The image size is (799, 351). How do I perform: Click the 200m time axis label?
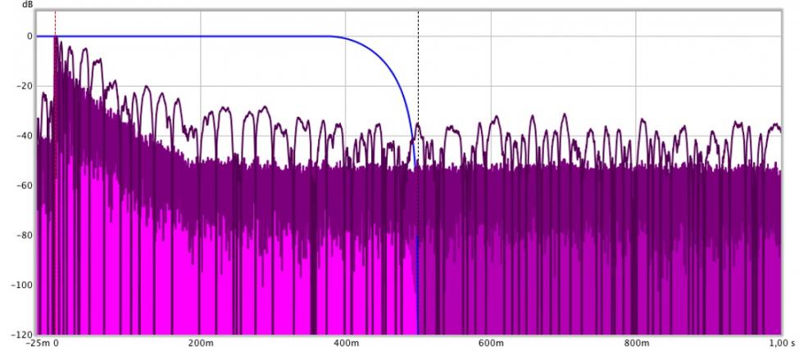point(200,344)
